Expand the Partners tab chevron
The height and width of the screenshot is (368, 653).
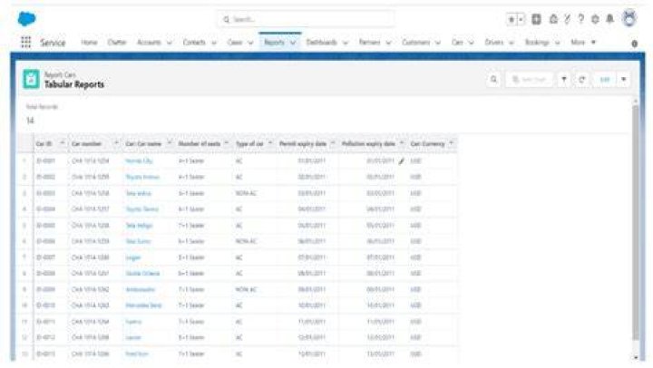tap(388, 43)
